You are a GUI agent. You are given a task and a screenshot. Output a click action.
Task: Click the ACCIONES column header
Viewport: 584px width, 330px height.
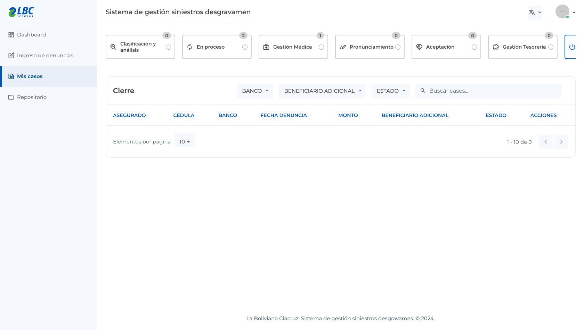[543, 115]
